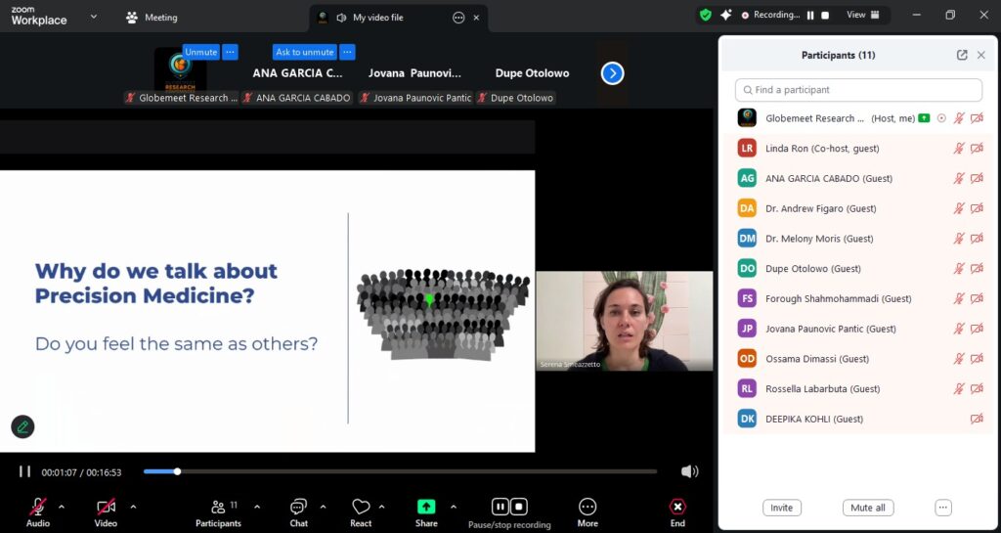Viewport: 1001px width, 533px height.
Task: Unmute the Audio microphone
Action: tap(38, 507)
